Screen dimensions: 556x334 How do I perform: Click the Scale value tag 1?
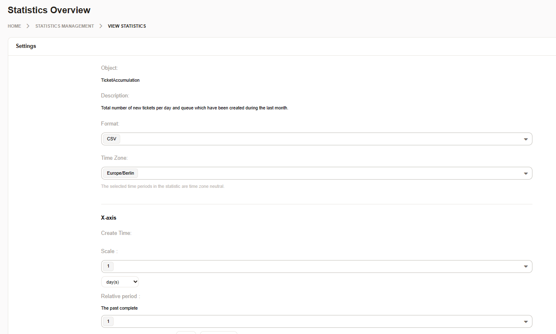pos(108,267)
